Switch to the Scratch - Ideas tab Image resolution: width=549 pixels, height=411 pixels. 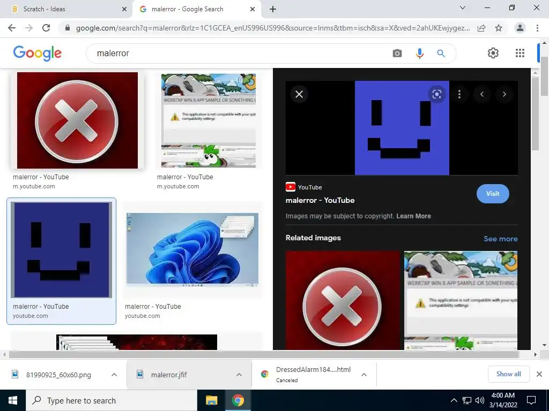pos(66,9)
